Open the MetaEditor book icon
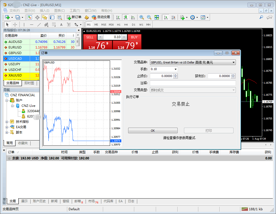The width and height of the screenshot is (276, 214). pyautogui.click(x=87, y=17)
